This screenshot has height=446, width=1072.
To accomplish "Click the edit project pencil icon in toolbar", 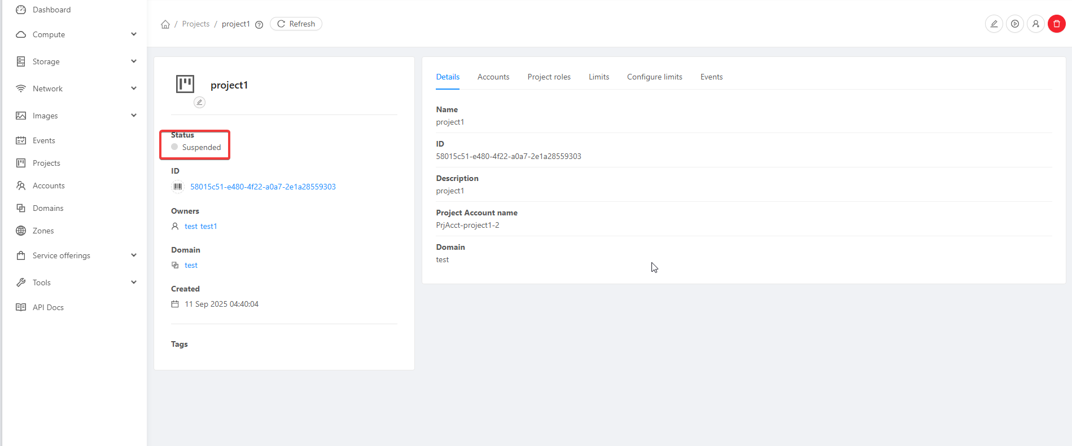I will tap(994, 24).
